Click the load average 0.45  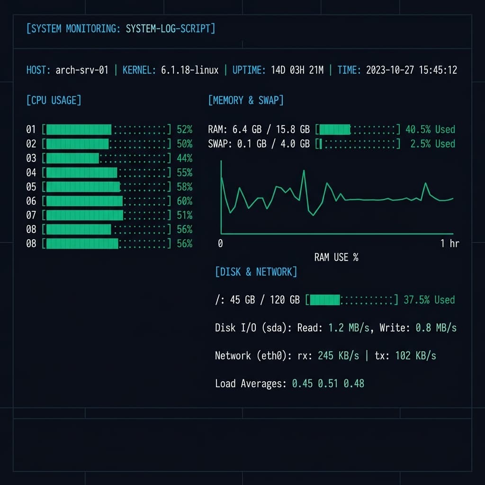click(x=303, y=384)
